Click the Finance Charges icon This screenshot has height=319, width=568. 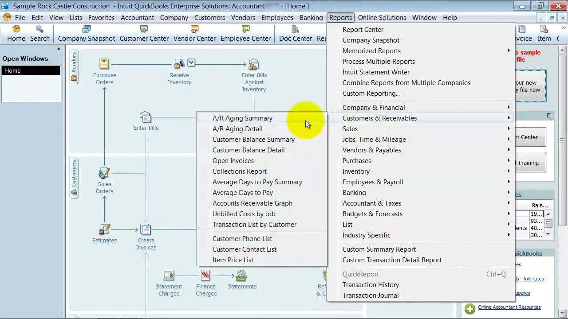pos(205,276)
